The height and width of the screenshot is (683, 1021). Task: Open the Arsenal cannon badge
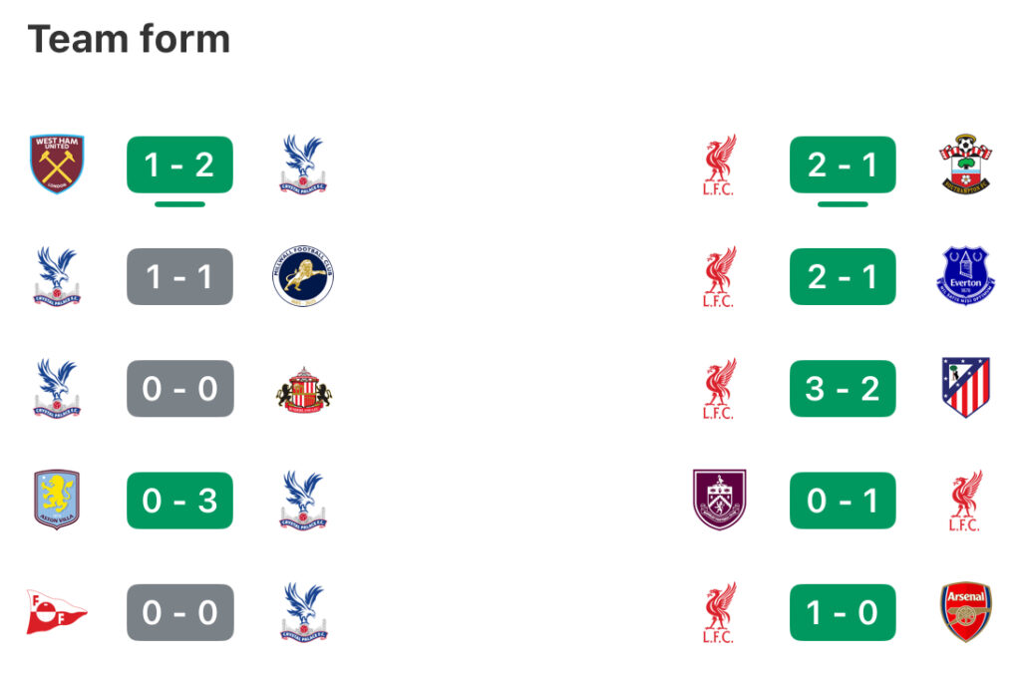pyautogui.click(x=965, y=612)
